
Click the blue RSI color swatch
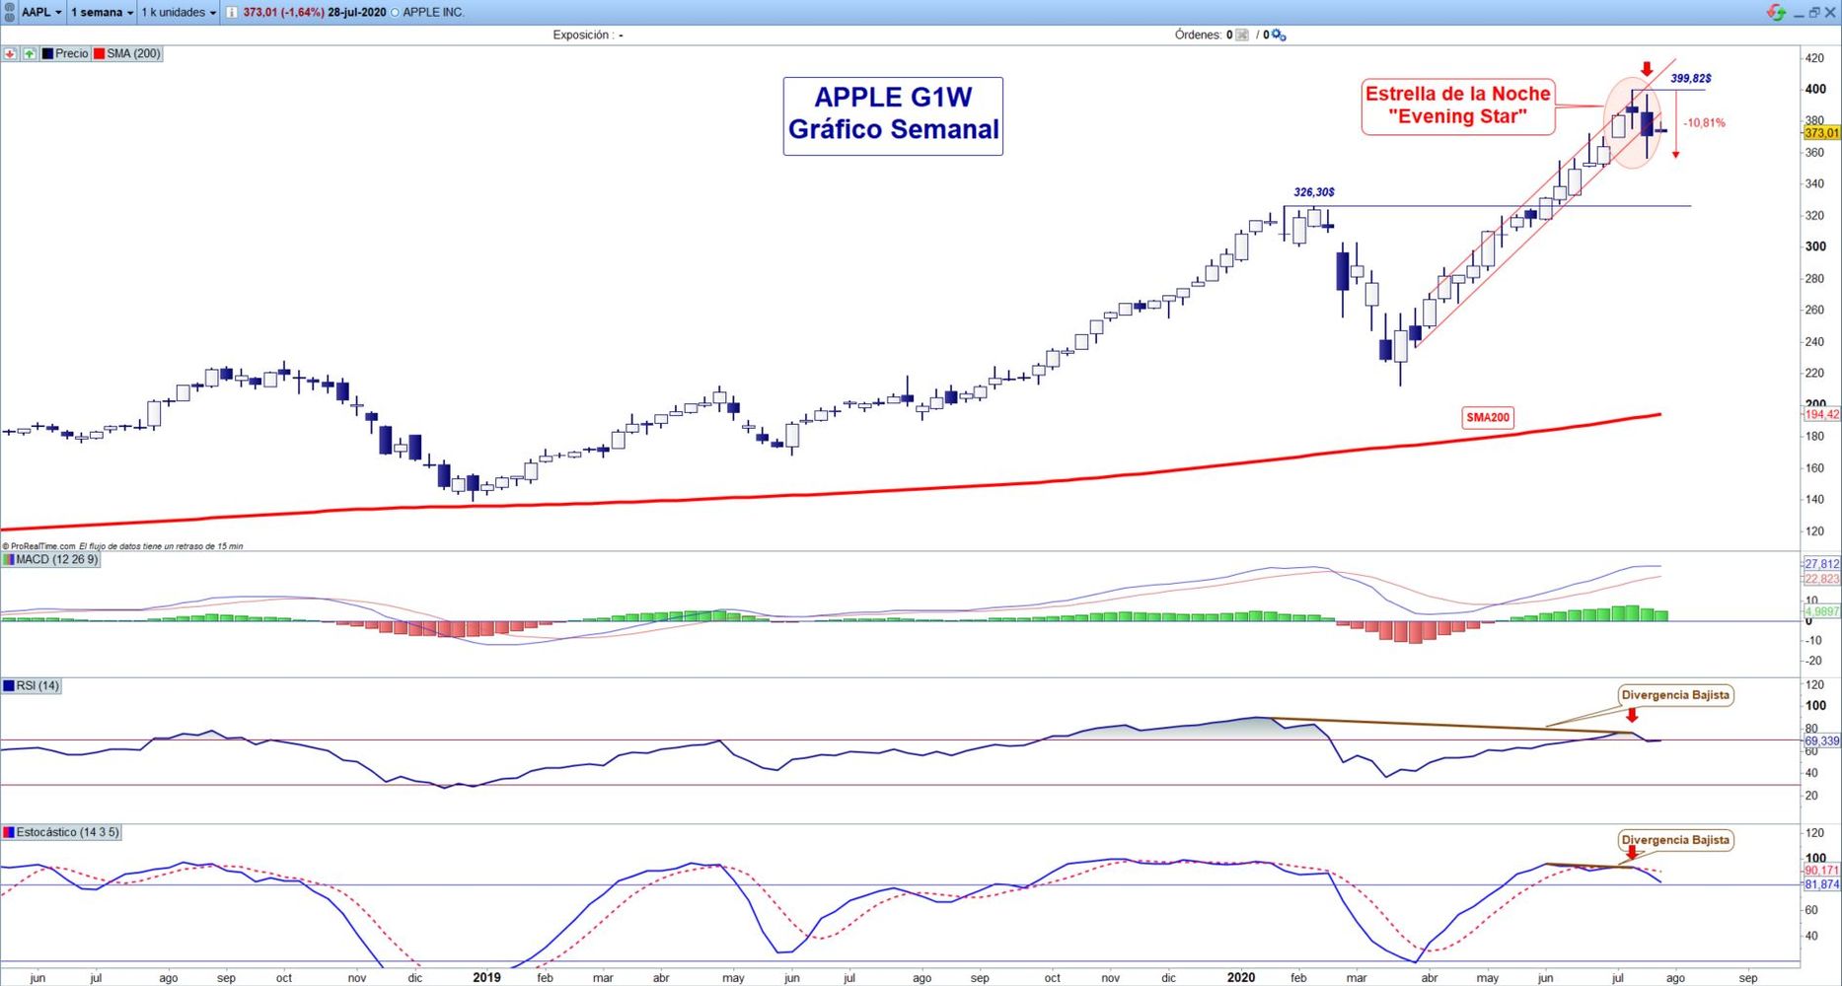[x=9, y=685]
